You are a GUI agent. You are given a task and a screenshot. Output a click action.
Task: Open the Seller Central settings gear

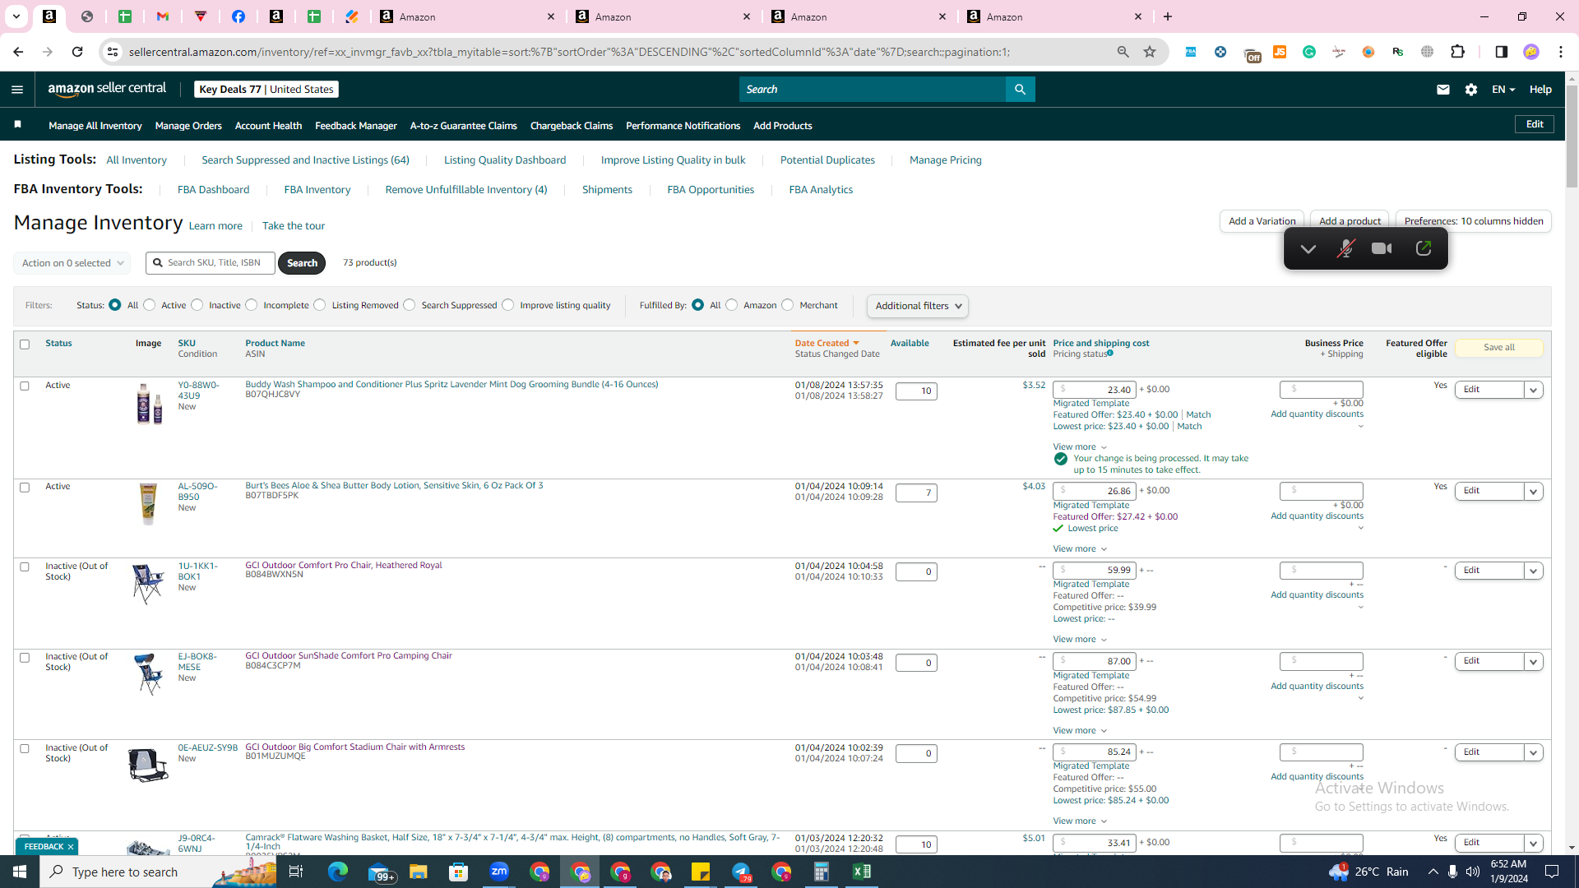1471,90
